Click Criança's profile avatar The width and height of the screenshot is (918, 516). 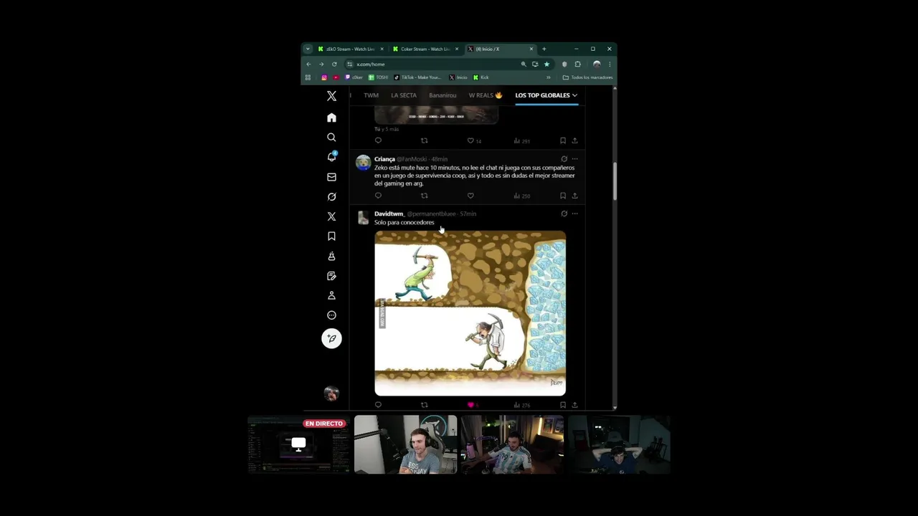364,163
